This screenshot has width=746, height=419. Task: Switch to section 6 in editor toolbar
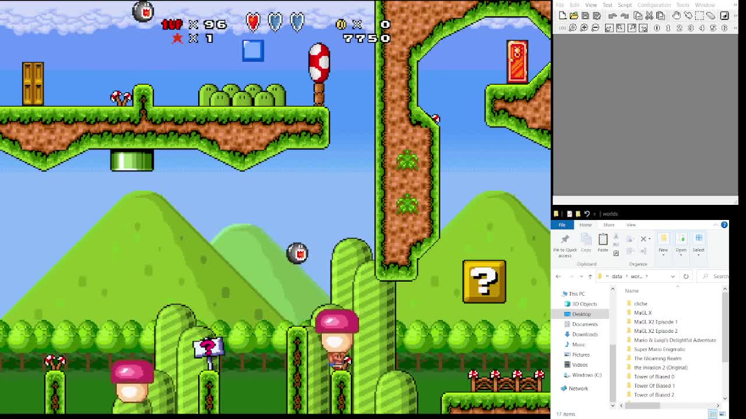(x=724, y=27)
